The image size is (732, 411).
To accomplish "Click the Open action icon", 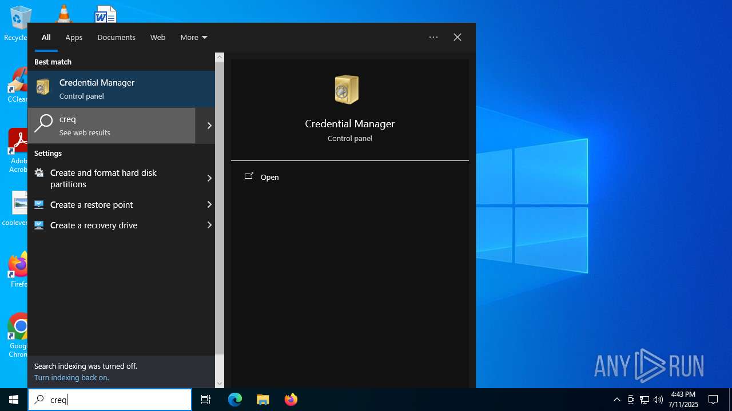I will (249, 176).
